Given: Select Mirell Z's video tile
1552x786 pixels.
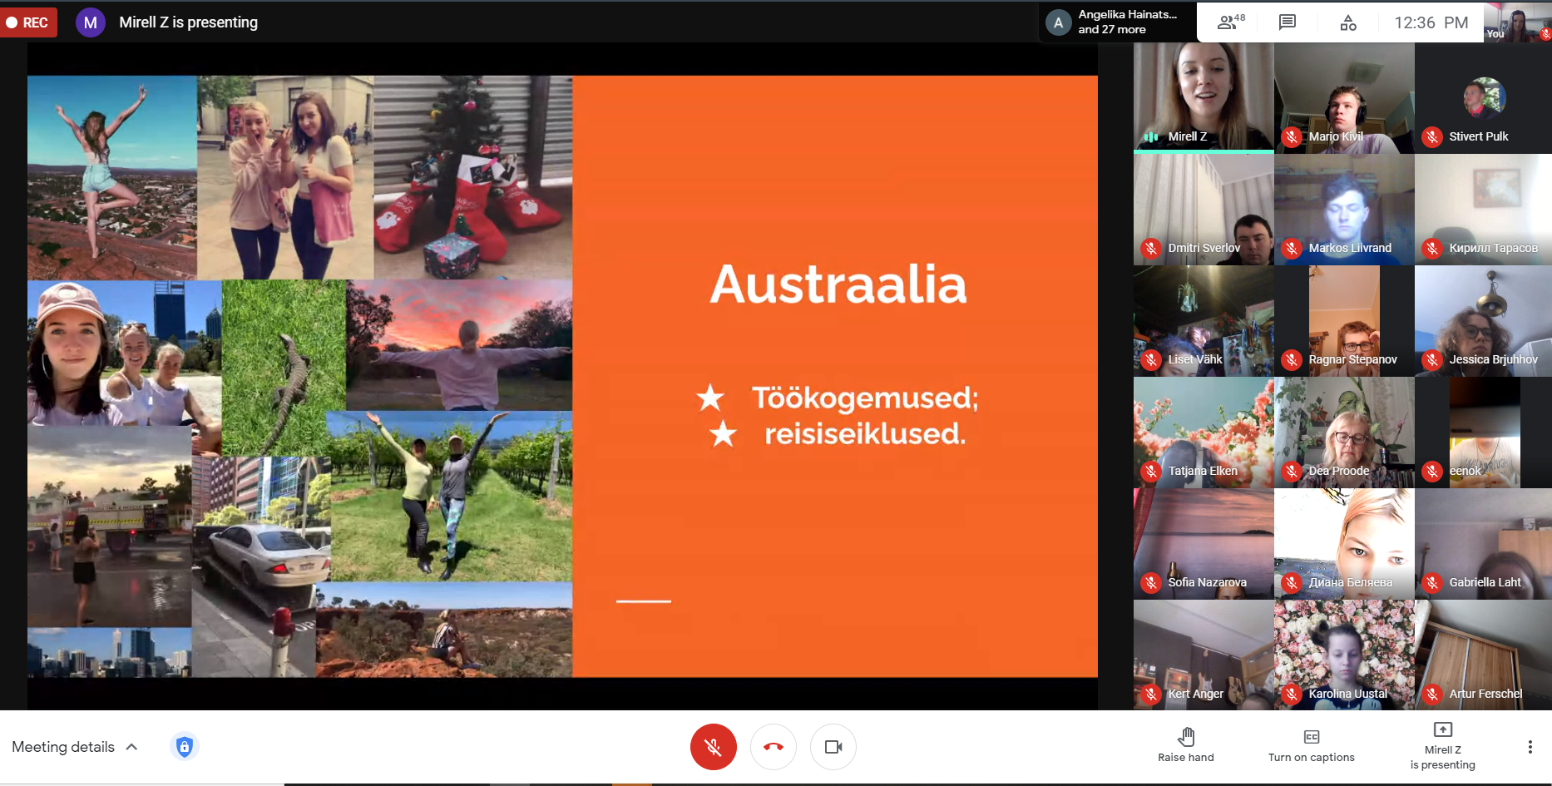Looking at the screenshot, I should click(x=1203, y=98).
